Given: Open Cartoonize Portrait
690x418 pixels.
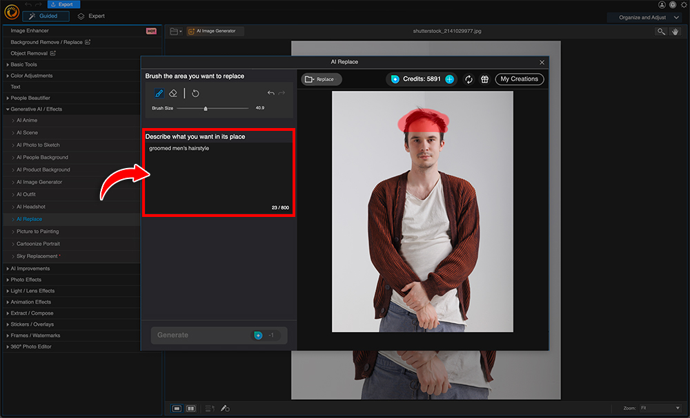Looking at the screenshot, I should (x=72, y=244).
